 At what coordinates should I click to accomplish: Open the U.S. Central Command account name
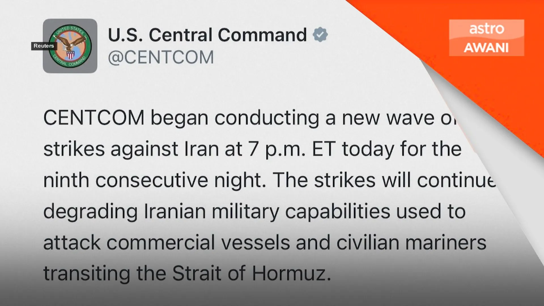tap(207, 35)
